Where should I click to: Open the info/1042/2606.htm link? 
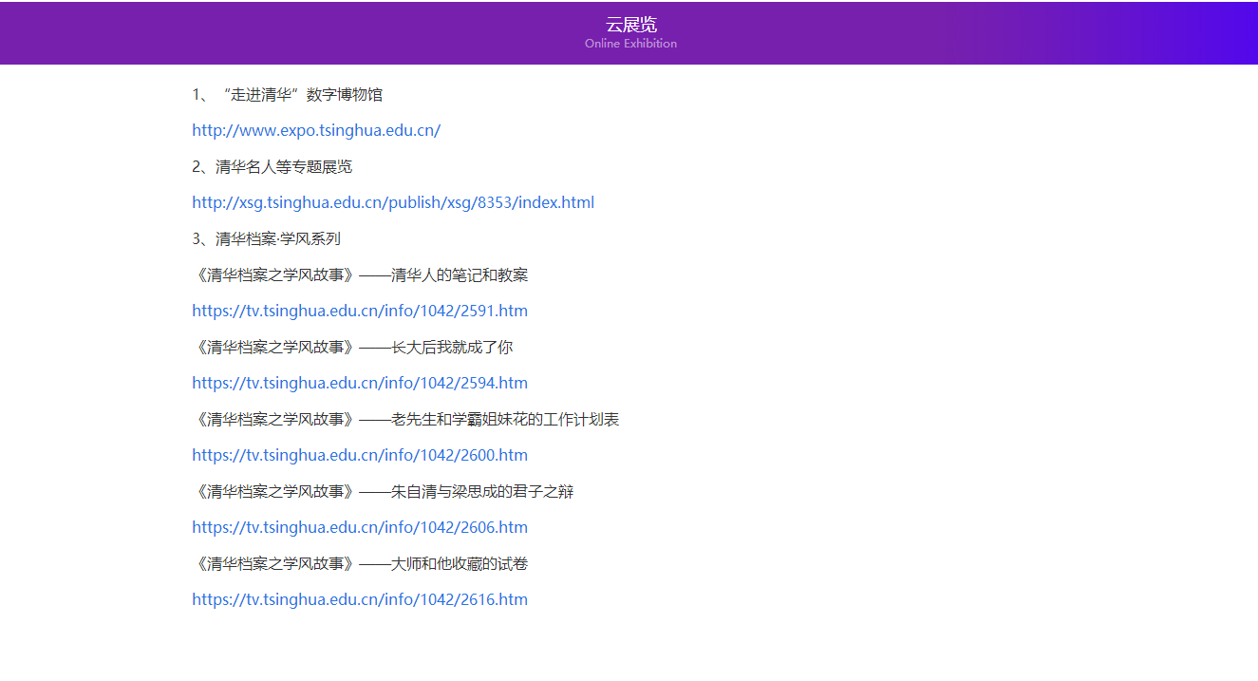click(360, 528)
